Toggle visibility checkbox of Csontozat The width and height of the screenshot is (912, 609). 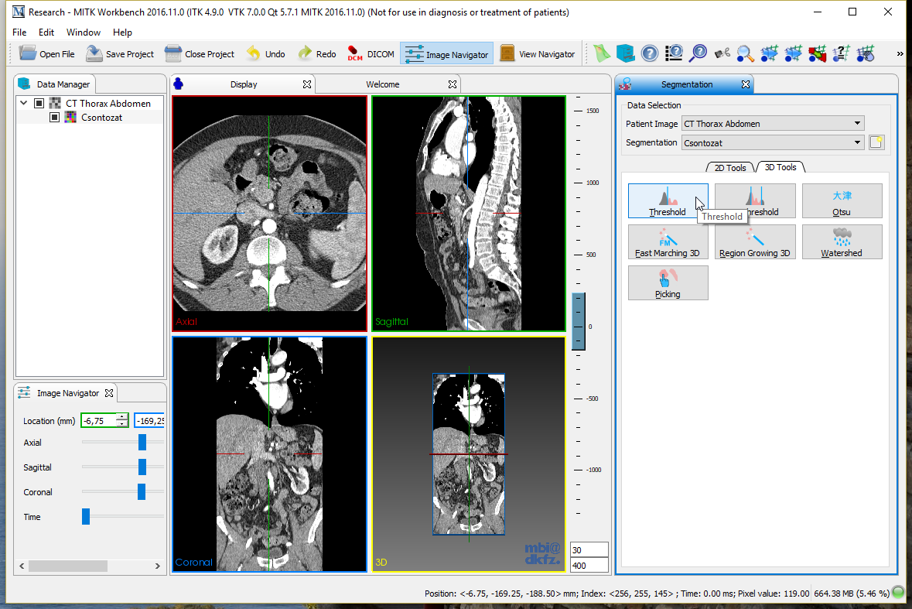(x=54, y=118)
